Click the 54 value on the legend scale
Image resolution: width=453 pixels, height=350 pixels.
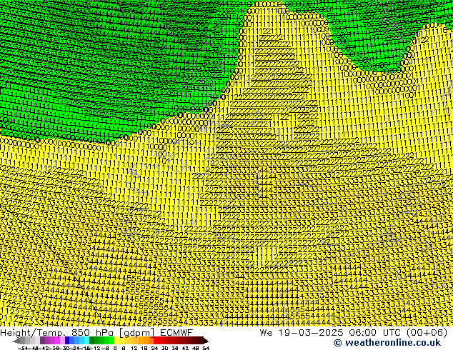click(206, 348)
